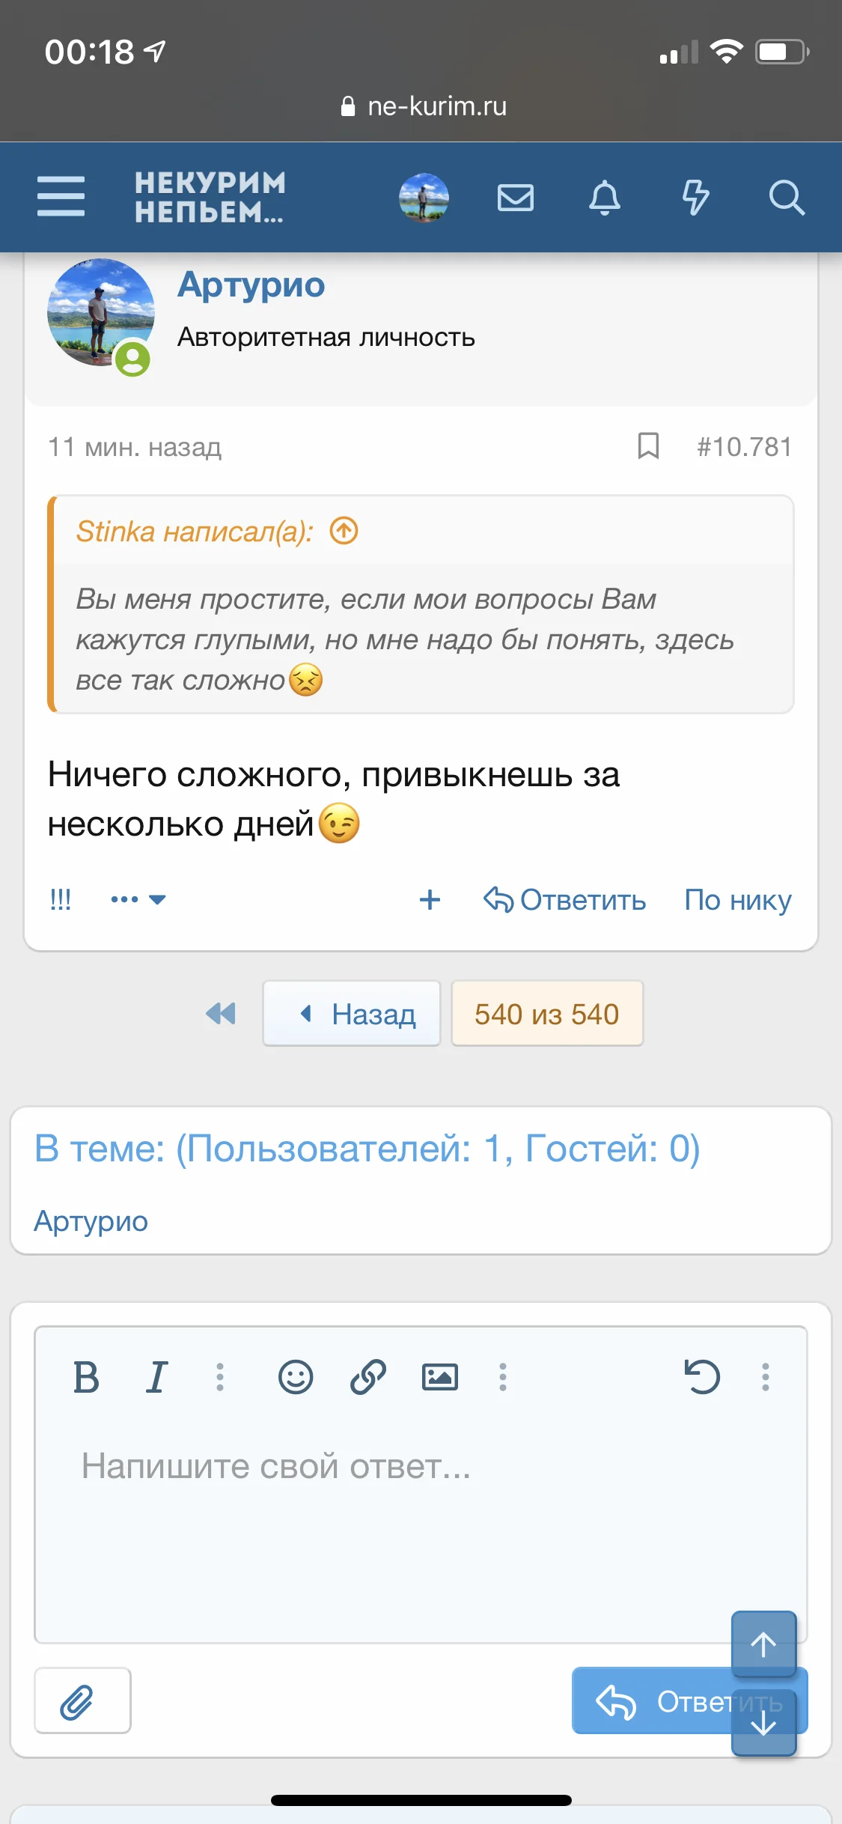The image size is (842, 1824).
Task: Insert a link in the editor
Action: point(367,1377)
